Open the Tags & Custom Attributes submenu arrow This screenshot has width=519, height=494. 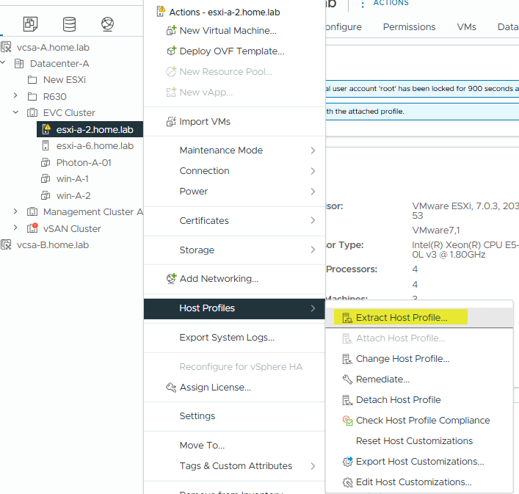pyautogui.click(x=313, y=466)
